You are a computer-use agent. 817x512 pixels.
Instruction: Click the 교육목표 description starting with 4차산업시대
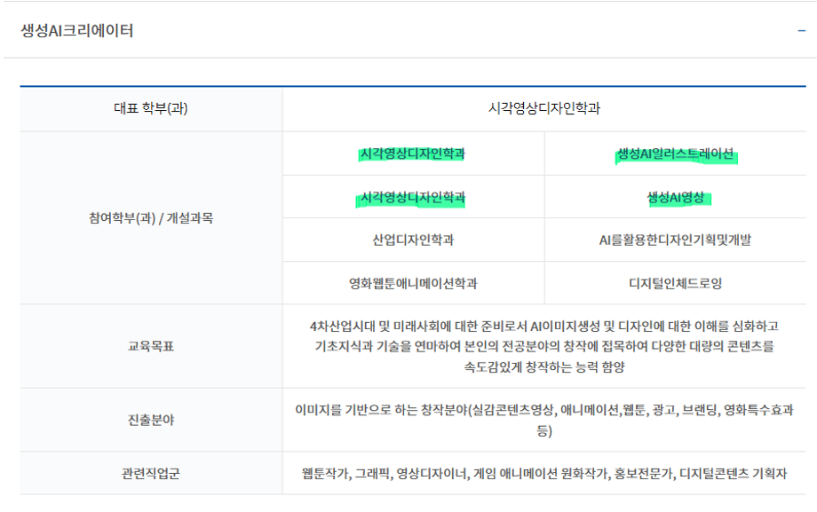coord(544,346)
